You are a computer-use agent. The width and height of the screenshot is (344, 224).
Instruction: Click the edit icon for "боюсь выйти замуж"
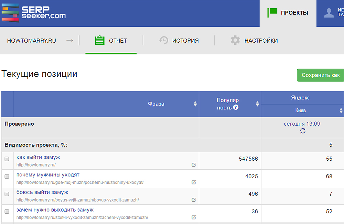point(194,199)
